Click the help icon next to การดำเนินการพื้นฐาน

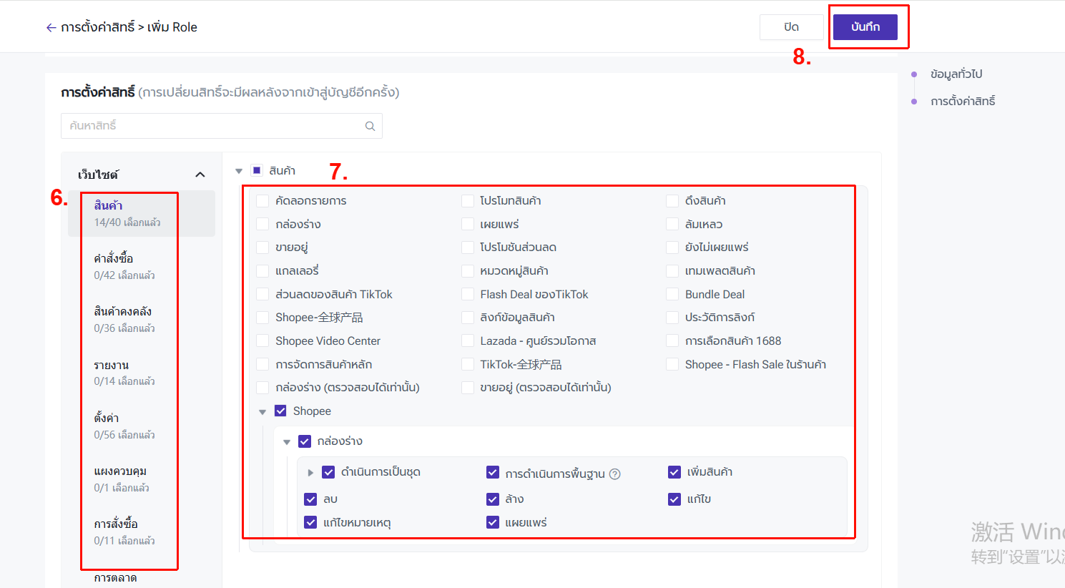point(615,474)
